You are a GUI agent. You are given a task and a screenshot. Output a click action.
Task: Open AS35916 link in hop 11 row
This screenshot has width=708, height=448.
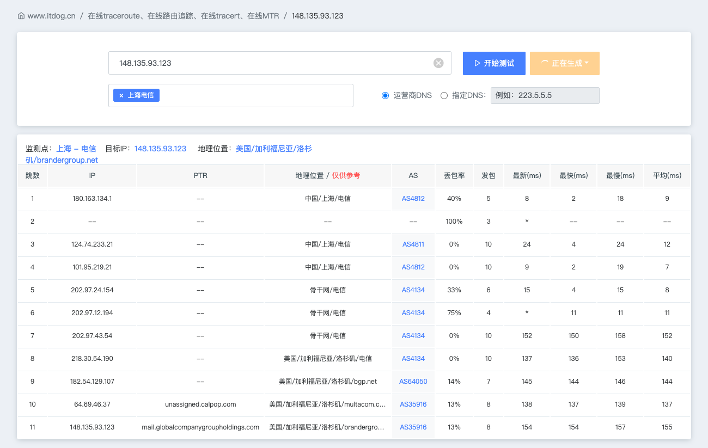pos(413,427)
